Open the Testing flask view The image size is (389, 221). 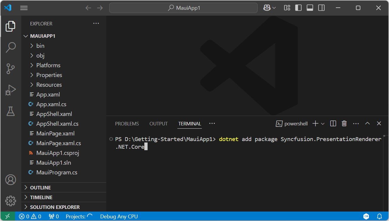11,111
